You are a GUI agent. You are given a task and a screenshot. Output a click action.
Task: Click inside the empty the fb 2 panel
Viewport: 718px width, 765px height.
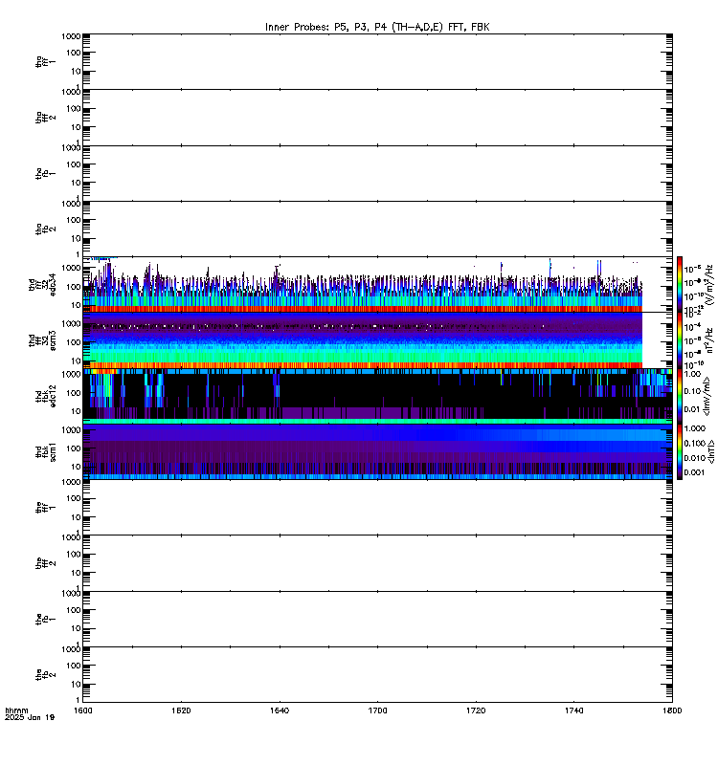point(377,675)
